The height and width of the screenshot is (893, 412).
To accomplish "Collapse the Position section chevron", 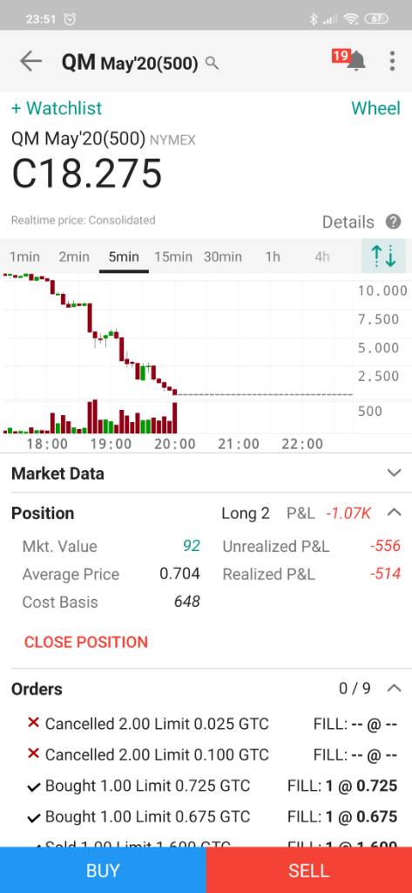I will 394,513.
